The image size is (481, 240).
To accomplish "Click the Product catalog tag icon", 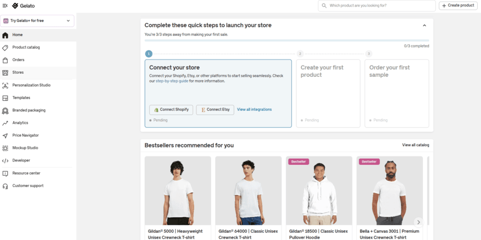I will pyautogui.click(x=5, y=48).
